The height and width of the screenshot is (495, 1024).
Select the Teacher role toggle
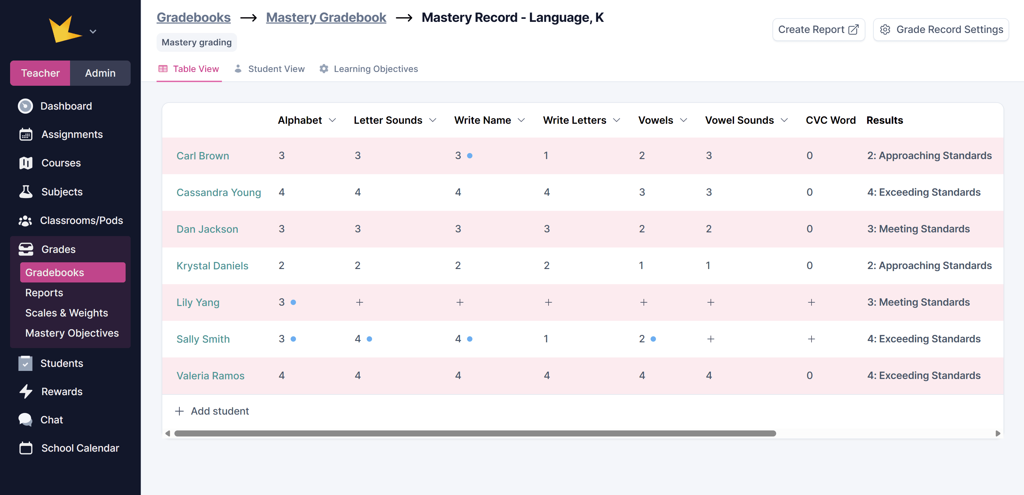(x=40, y=73)
